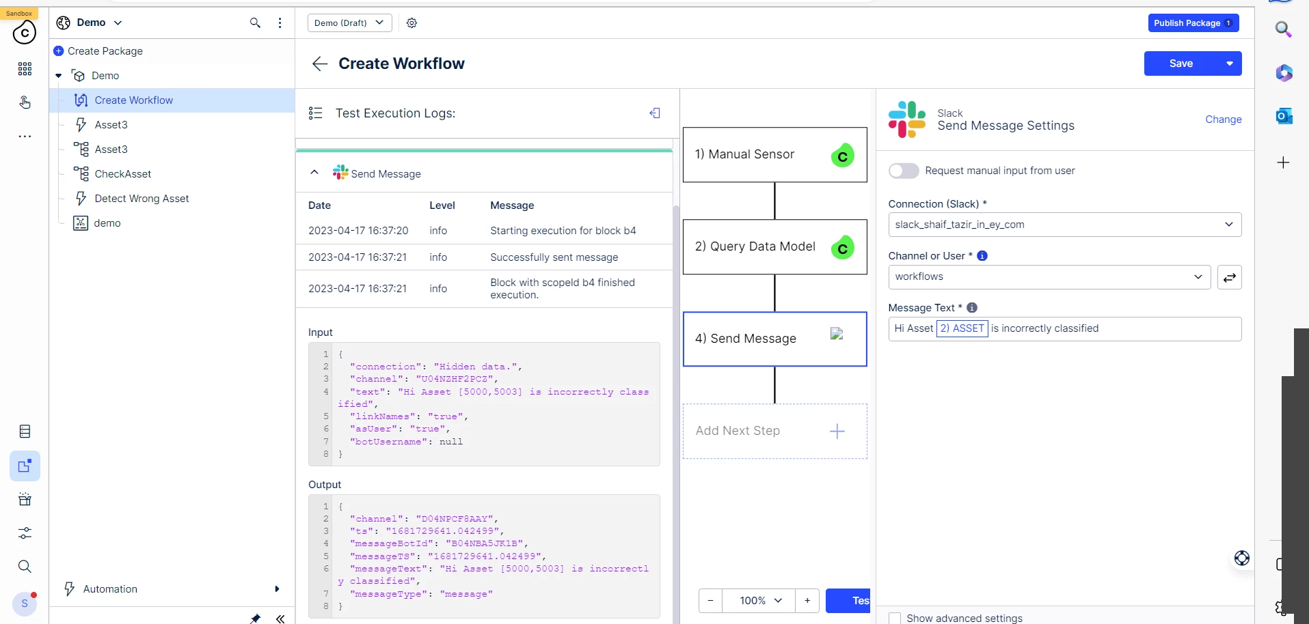Check Show advanced settings box
Image resolution: width=1309 pixels, height=624 pixels.
pos(895,618)
